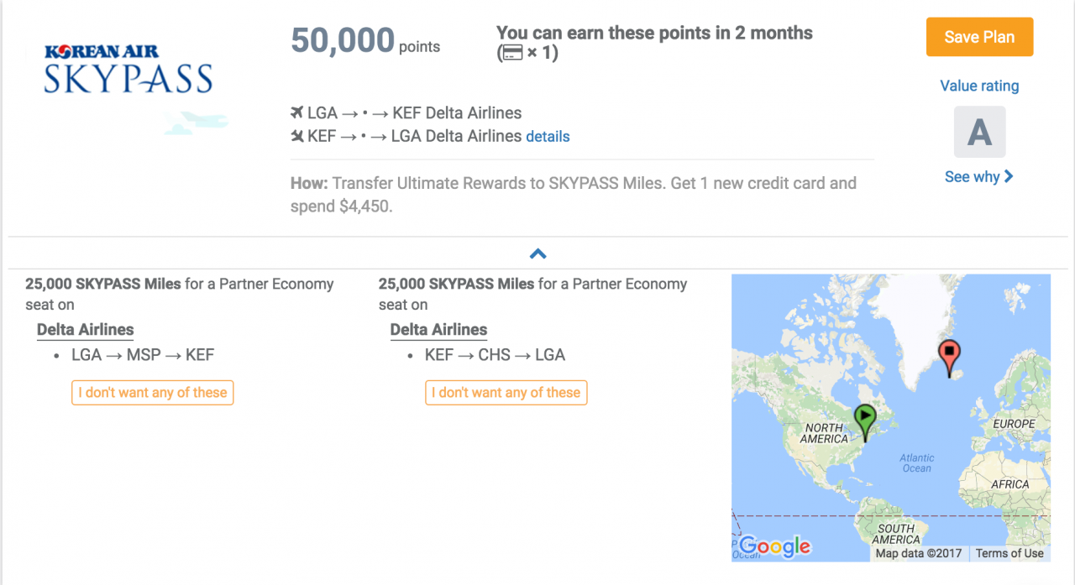
Task: Open the return Delta Airlines heading link
Action: click(438, 330)
